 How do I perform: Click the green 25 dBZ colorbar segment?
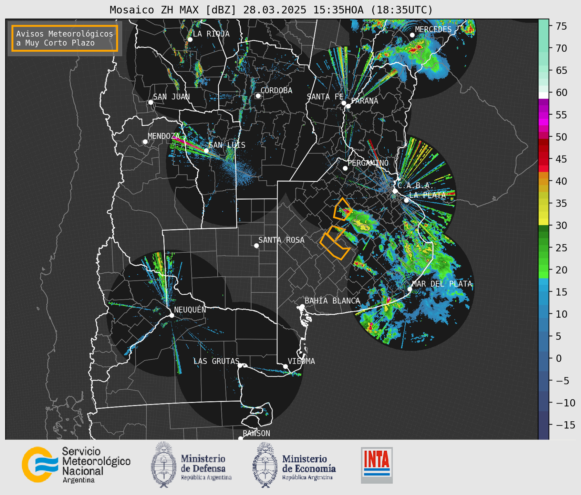point(543,248)
